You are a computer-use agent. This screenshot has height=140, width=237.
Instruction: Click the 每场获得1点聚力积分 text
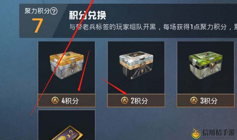click(195, 27)
